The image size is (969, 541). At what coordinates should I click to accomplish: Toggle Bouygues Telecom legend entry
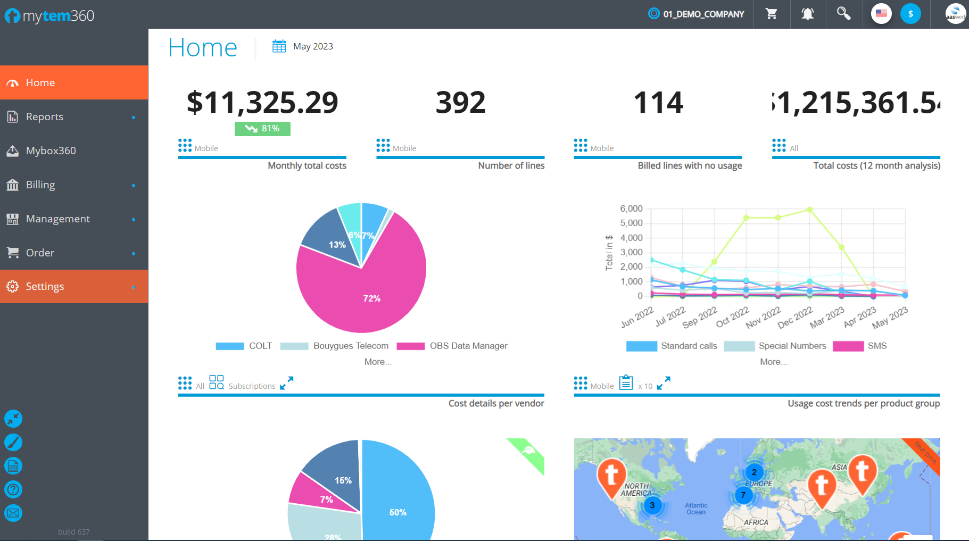pyautogui.click(x=334, y=346)
